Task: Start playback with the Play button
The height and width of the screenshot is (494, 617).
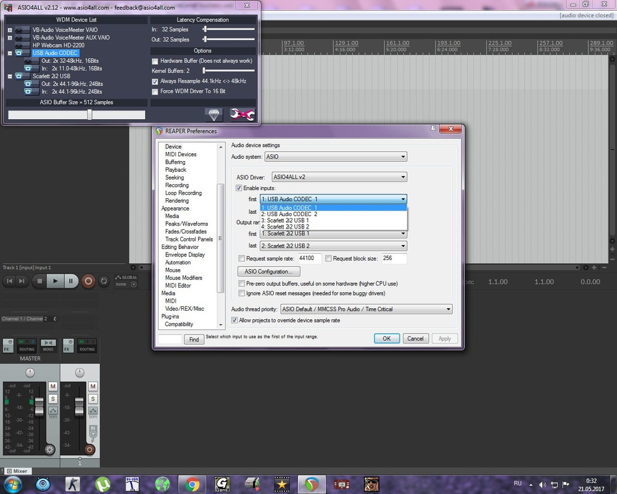Action: 55,281
